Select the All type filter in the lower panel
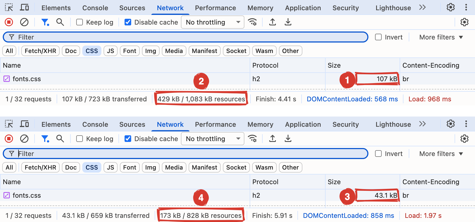This screenshot has width=475, height=222. click(x=9, y=167)
